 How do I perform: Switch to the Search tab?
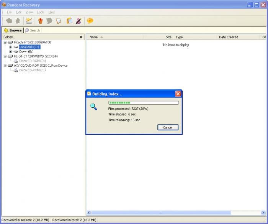point(33,30)
